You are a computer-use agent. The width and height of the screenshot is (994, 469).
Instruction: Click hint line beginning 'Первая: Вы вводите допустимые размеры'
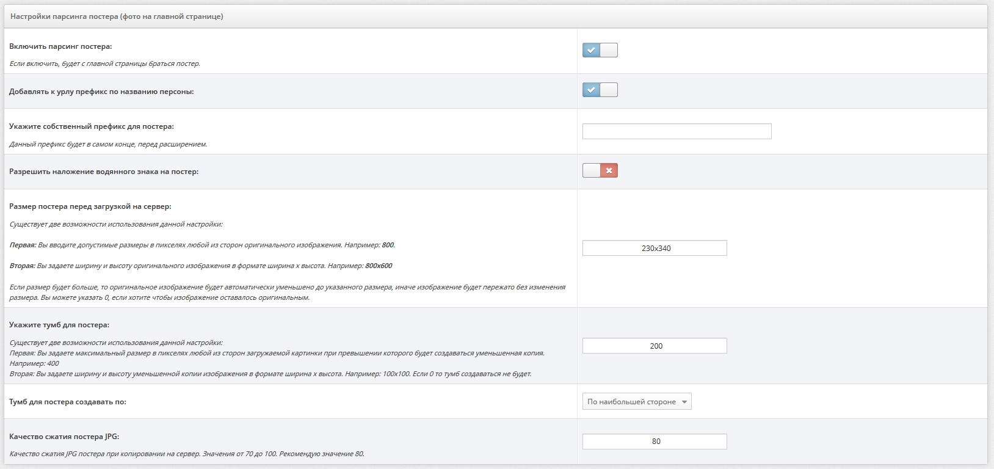tap(202, 245)
